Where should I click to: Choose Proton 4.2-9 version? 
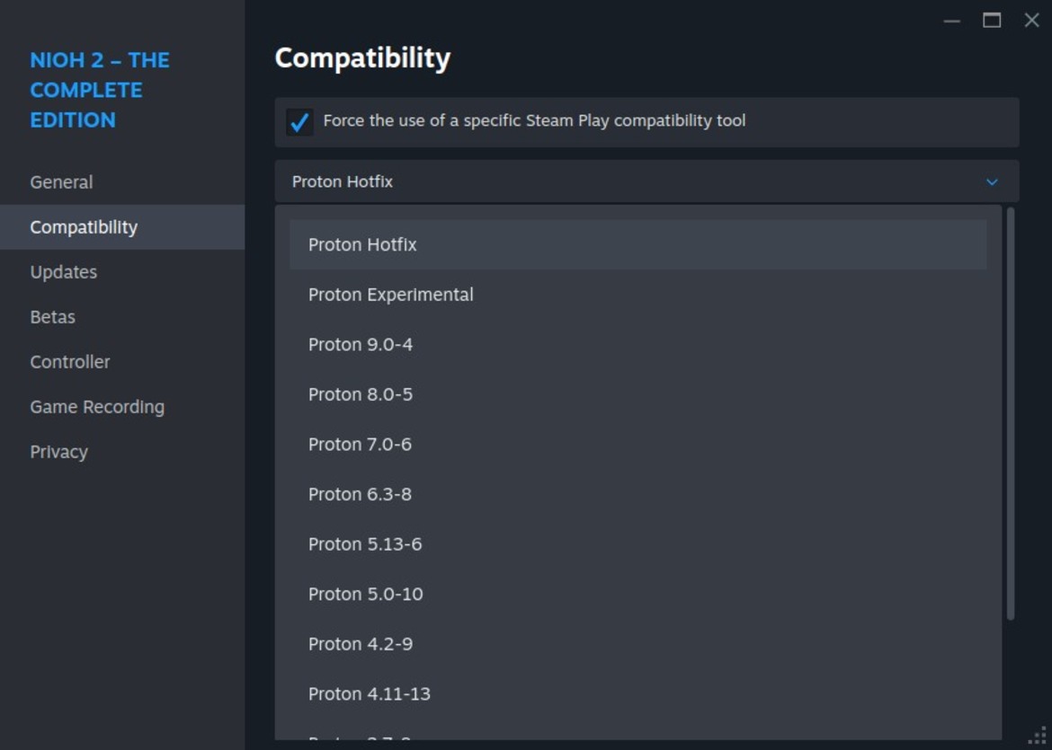[360, 644]
